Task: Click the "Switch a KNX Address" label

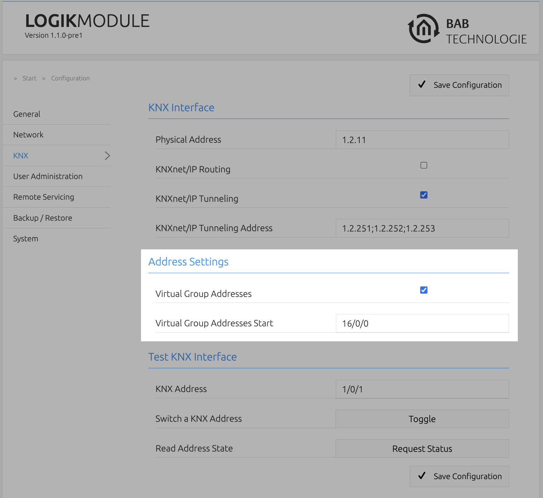Action: coord(198,419)
